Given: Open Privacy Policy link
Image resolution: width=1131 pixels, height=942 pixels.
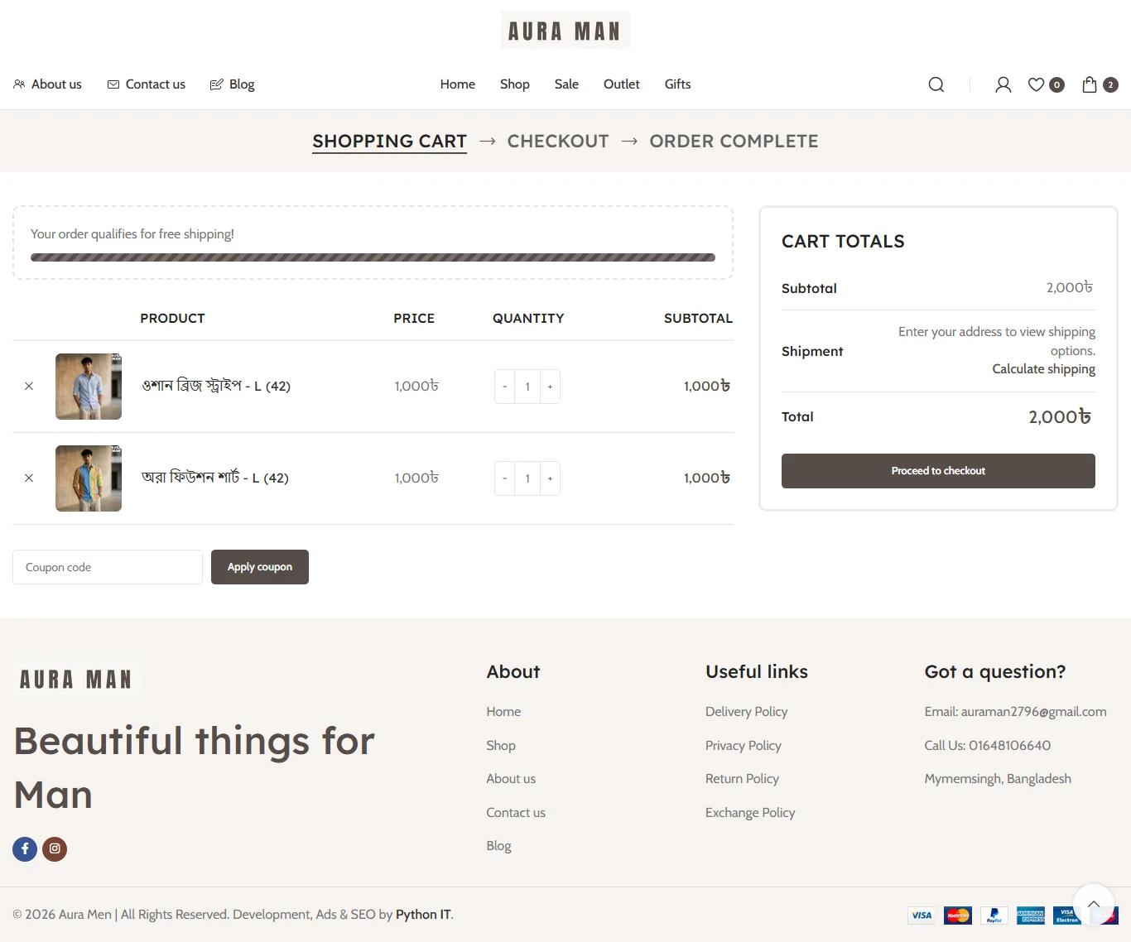Looking at the screenshot, I should 743,746.
